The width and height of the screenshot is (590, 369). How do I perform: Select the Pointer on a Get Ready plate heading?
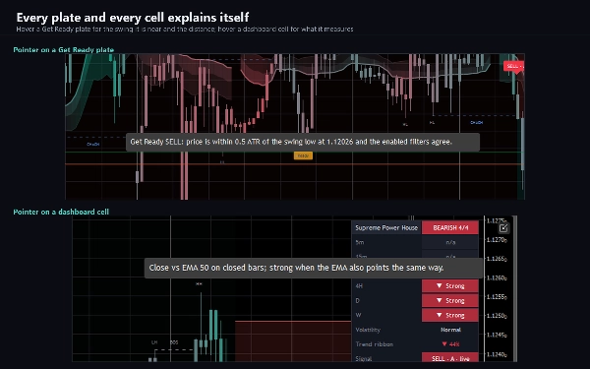pos(63,50)
